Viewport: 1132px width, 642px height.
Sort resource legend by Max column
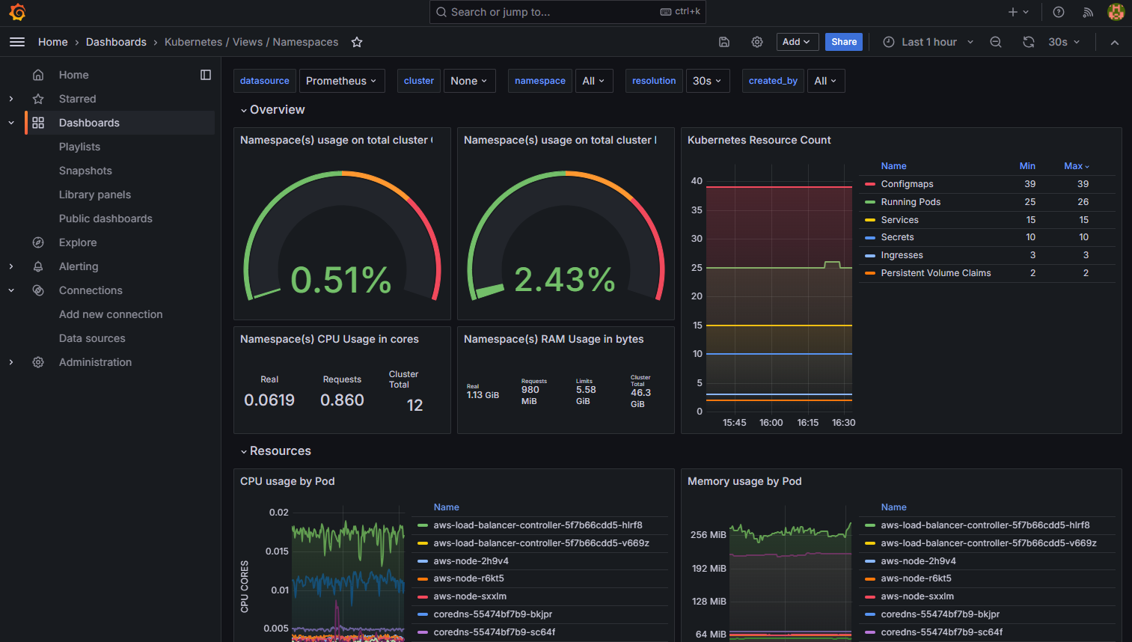1077,166
